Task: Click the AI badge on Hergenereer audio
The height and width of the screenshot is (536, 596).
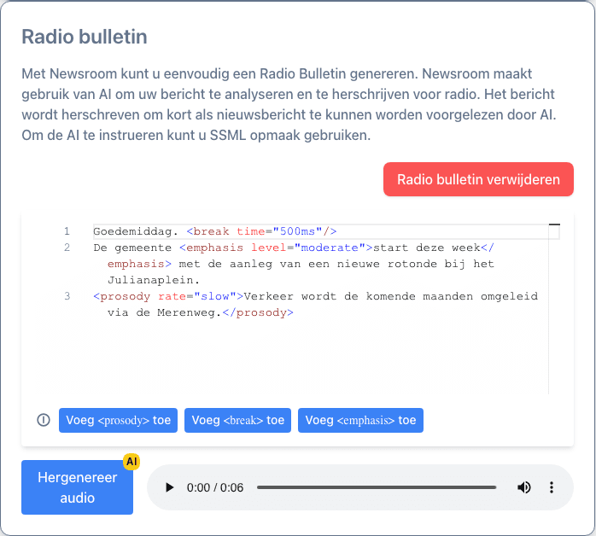Action: click(131, 462)
